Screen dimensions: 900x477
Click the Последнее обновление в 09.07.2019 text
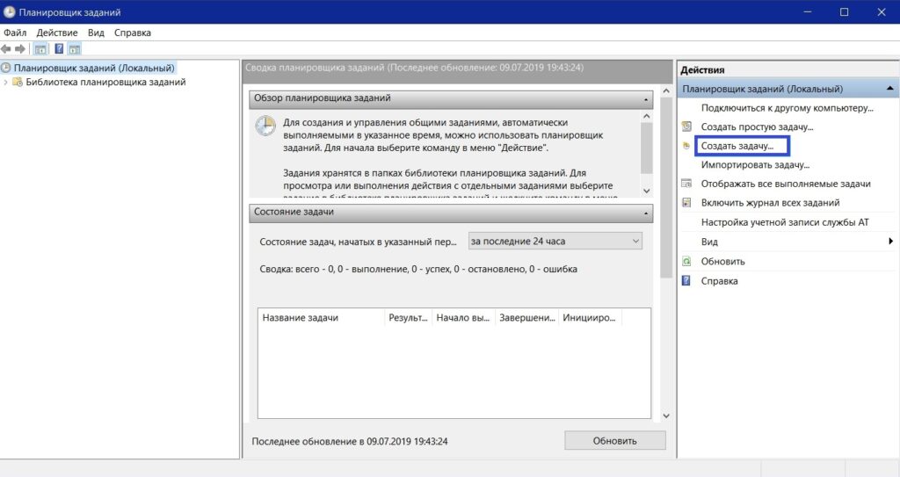[350, 441]
